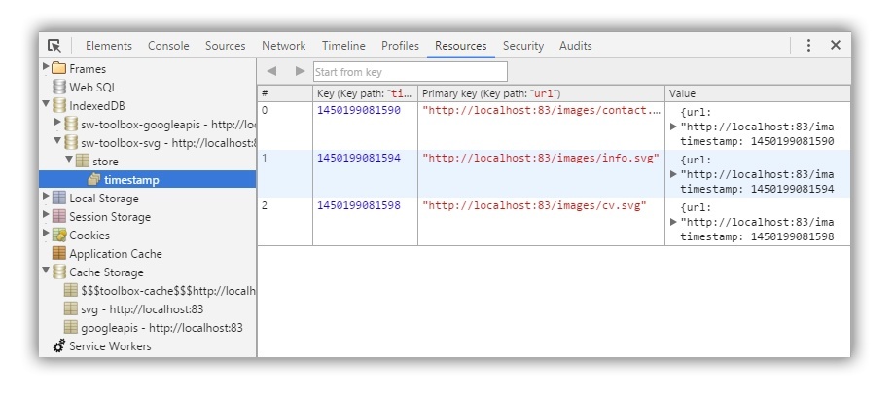Open svg - http://localhost:83 cache entry
Image resolution: width=895 pixels, height=399 pixels.
click(142, 309)
